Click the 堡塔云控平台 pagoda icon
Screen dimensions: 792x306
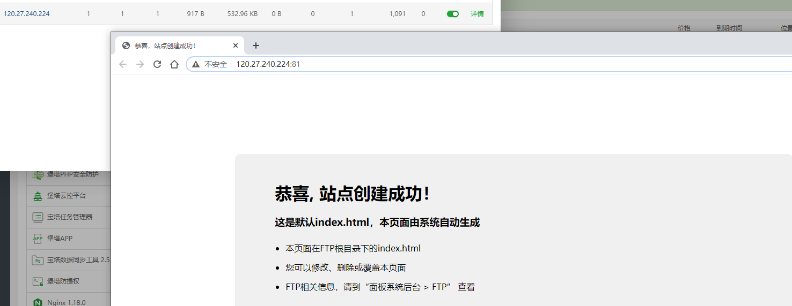(x=38, y=196)
